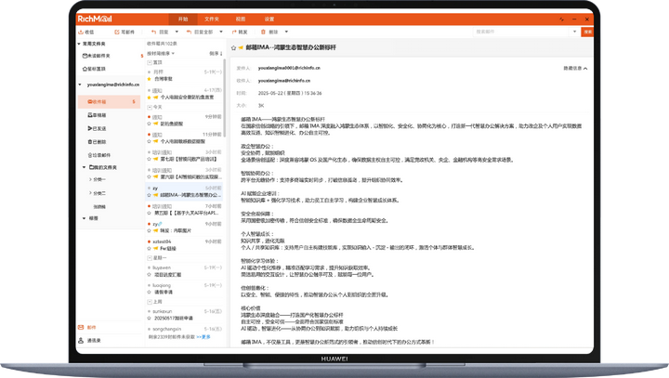Click the Reply All (回复全部) toolbar button
This screenshot has height=378, width=669.
pos(200,32)
